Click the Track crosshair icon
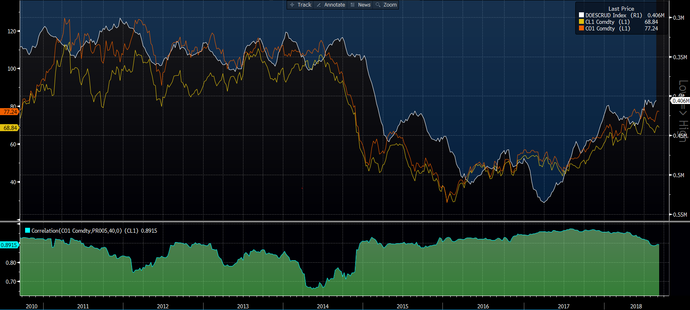The height and width of the screenshot is (310, 690). (292, 5)
